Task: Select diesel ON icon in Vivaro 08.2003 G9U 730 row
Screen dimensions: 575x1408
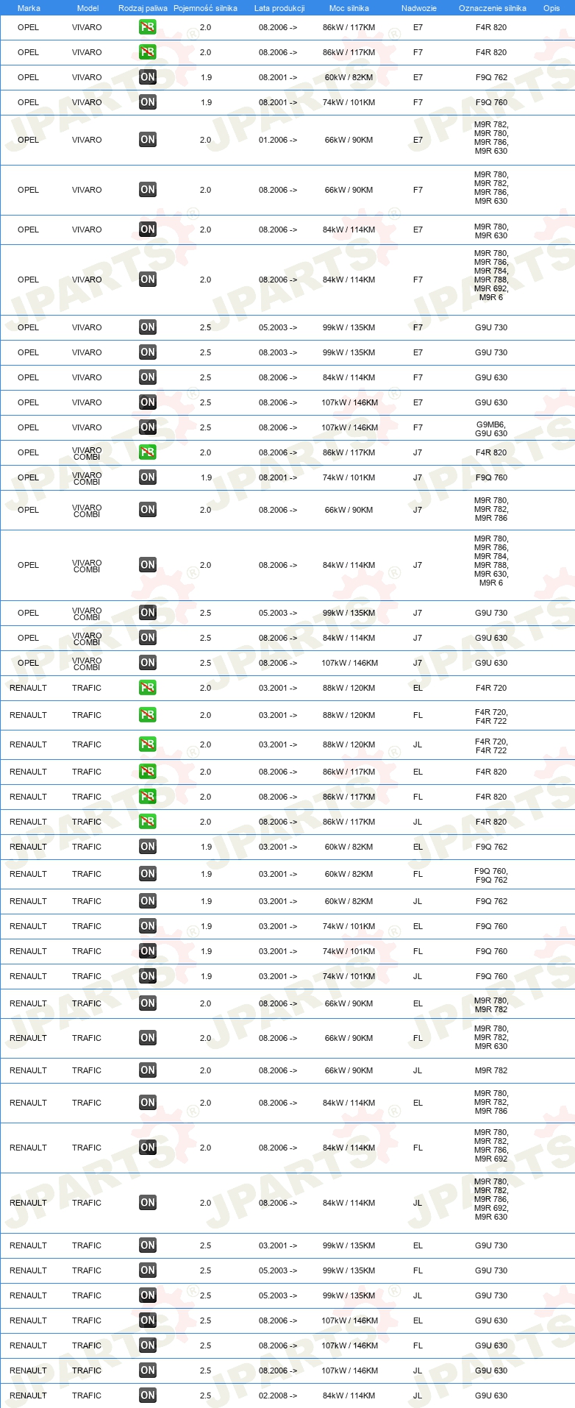Action: click(148, 352)
